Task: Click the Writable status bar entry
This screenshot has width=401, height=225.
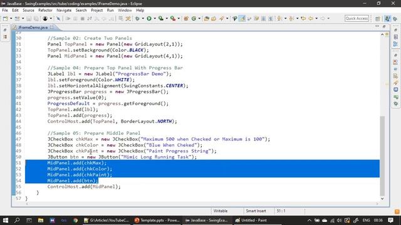Action: tap(221, 211)
